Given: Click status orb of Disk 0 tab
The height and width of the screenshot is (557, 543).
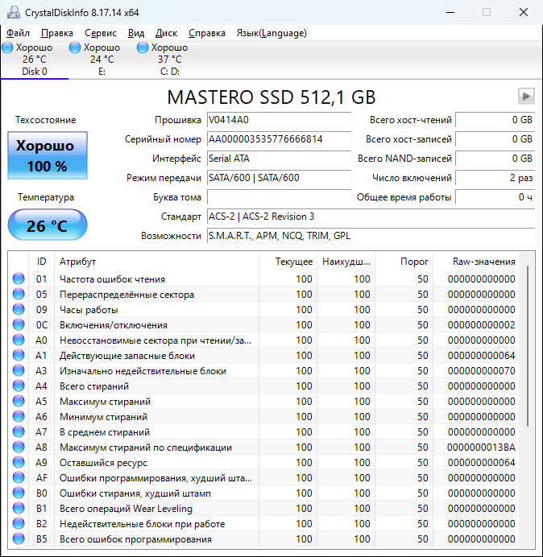Looking at the screenshot, I should (x=7, y=47).
